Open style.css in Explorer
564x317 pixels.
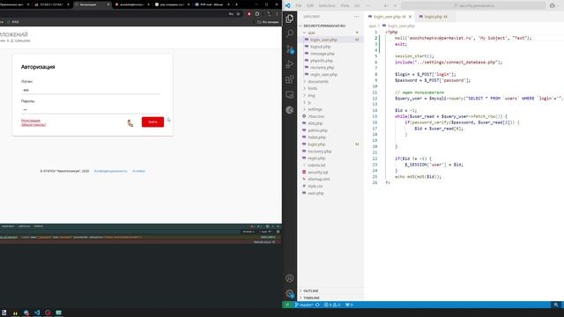(315, 186)
